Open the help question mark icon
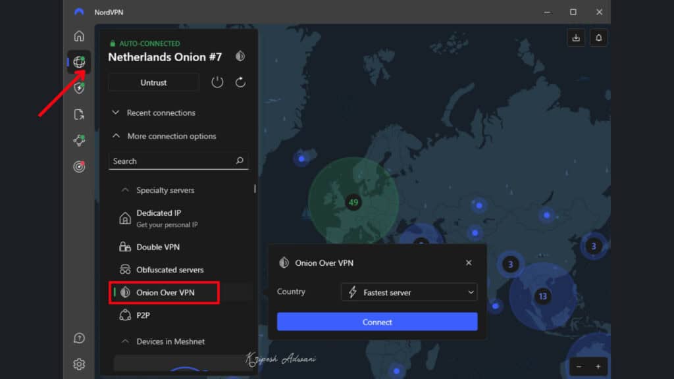Viewport: 674px width, 379px height. 79,338
